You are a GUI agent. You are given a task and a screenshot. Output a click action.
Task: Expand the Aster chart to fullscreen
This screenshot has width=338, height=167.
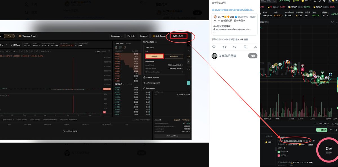coord(109,51)
